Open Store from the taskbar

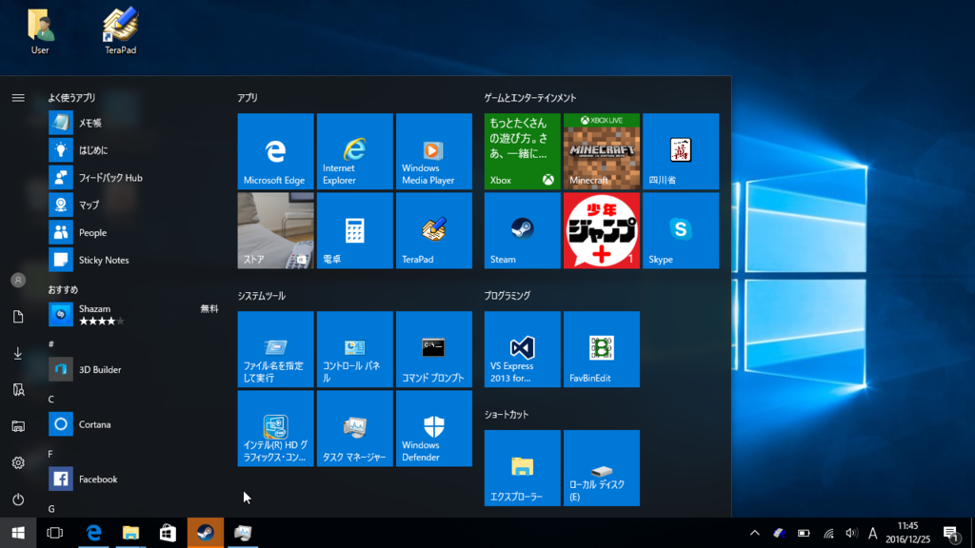coord(168,533)
